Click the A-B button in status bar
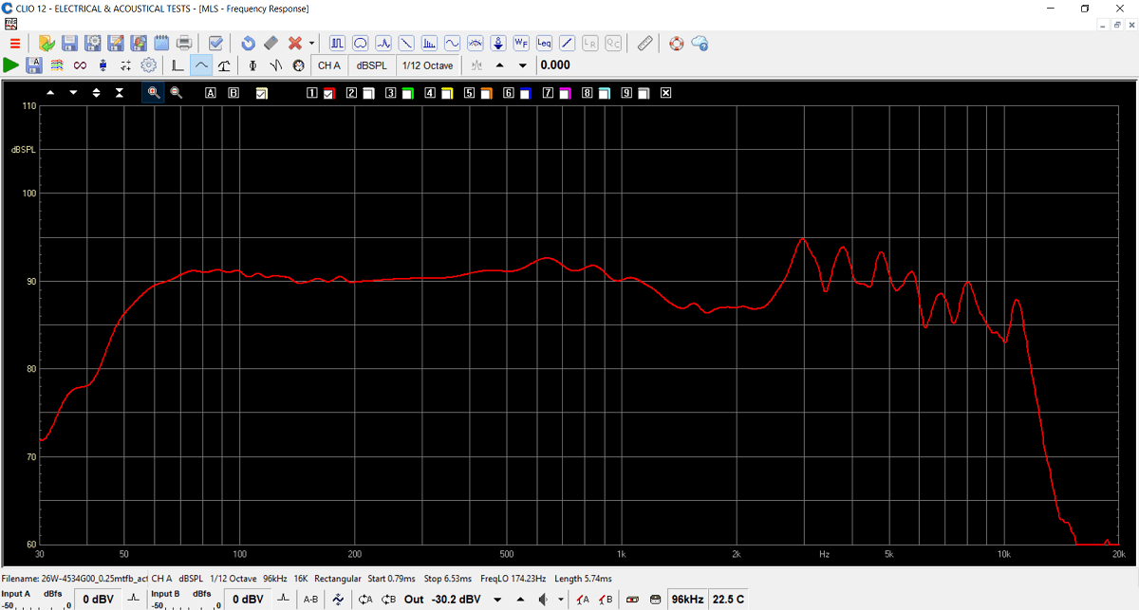This screenshot has height=610, width=1139. pyautogui.click(x=311, y=600)
